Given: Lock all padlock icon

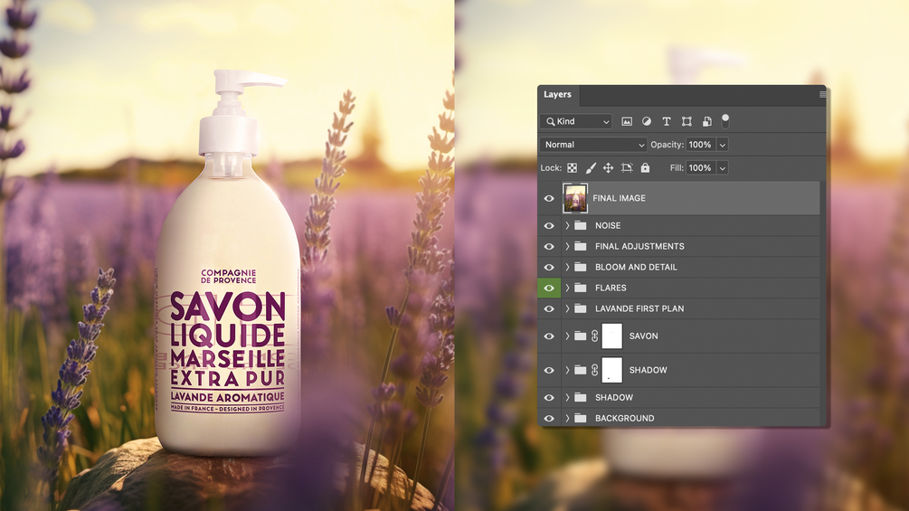Looking at the screenshot, I should (x=645, y=167).
